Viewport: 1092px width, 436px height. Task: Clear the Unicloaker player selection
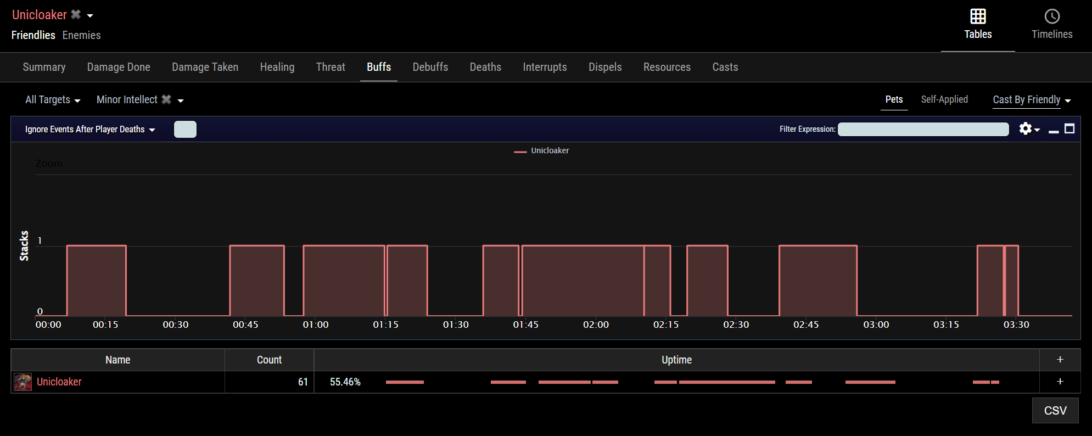76,14
